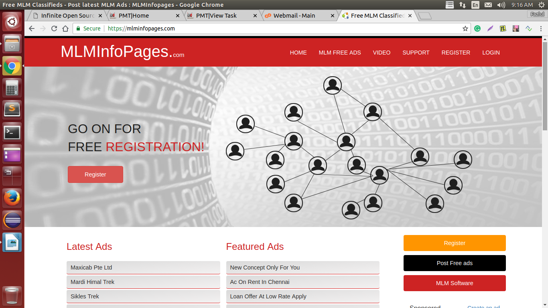Screen dimensions: 548x308
Task: Open the Files manager in the dock
Action: [12, 43]
